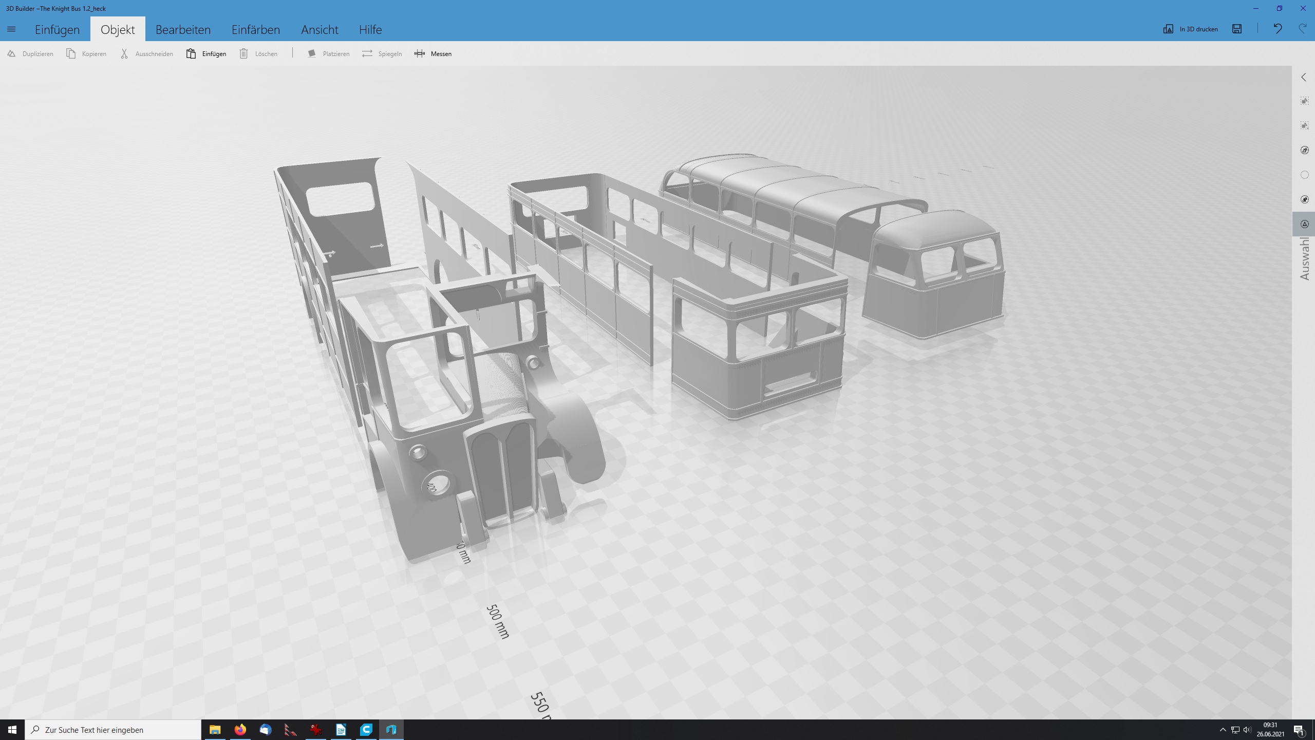
Task: Open Firefox from the taskbar
Action: click(x=240, y=730)
